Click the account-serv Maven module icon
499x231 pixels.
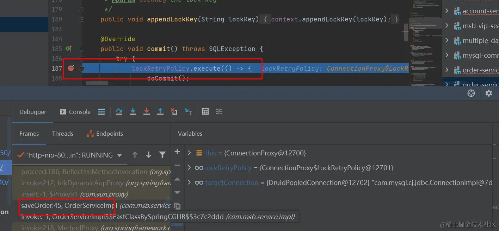click(x=457, y=11)
